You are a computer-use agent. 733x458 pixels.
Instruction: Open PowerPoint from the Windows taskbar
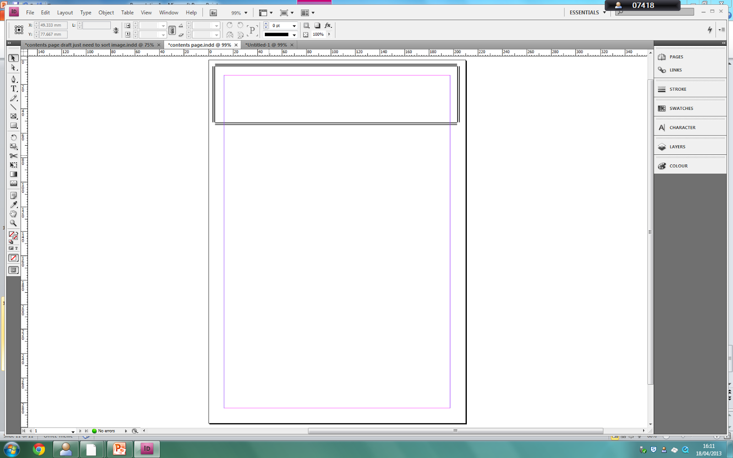[120, 449]
